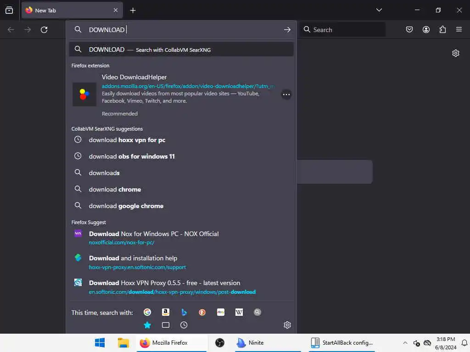Open OBS Studio from the taskbar

coord(220,342)
